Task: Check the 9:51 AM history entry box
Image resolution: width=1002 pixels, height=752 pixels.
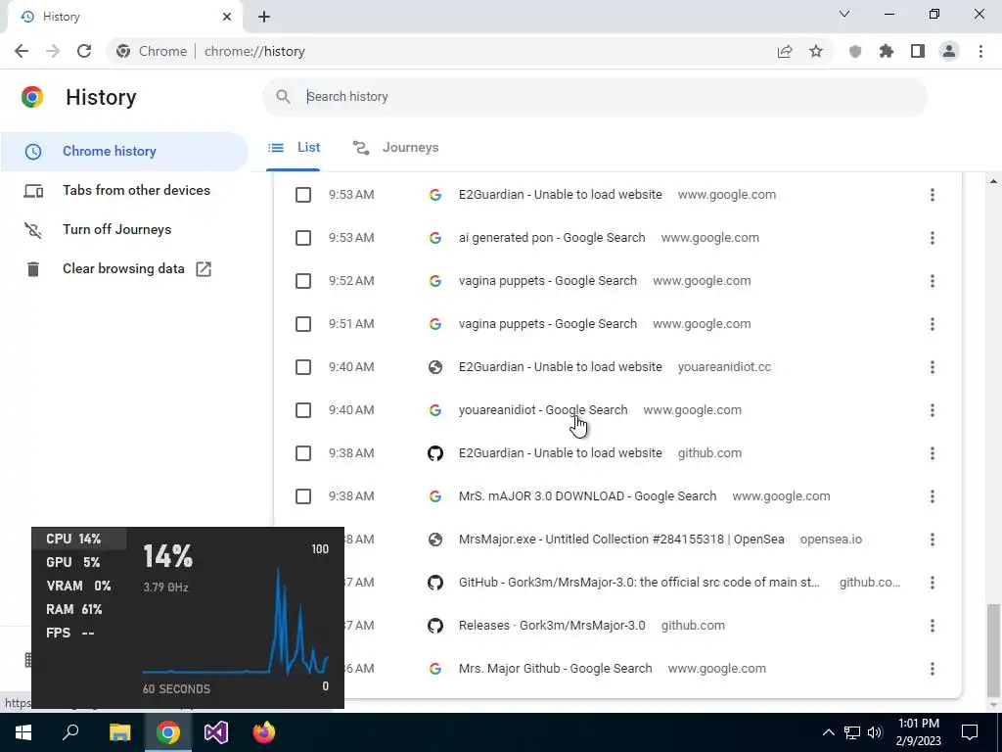Action: (303, 324)
